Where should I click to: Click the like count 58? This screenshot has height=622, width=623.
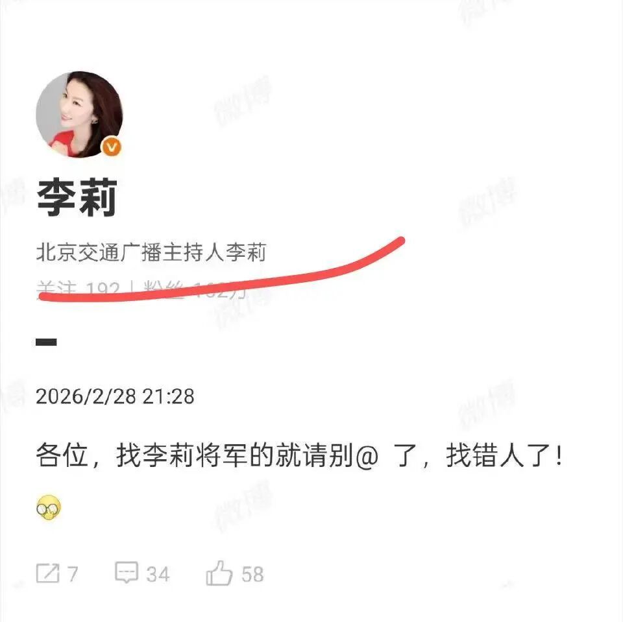tap(252, 574)
